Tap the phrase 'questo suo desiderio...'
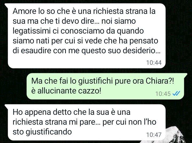This screenshot has width=192, height=143. [121, 51]
